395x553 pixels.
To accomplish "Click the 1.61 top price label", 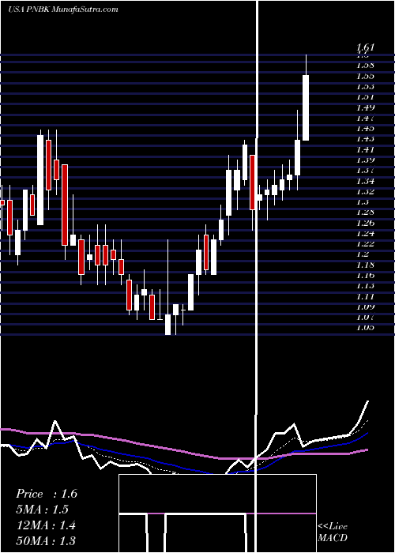I will tap(365, 47).
